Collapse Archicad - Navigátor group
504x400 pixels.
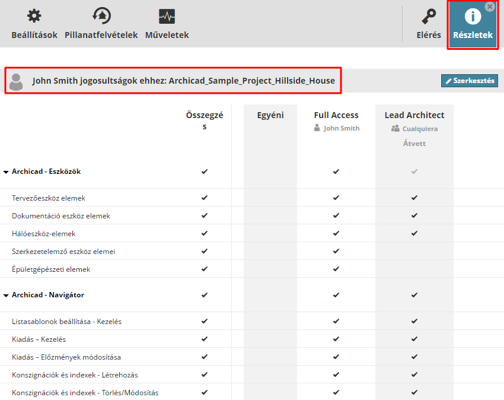(6, 296)
